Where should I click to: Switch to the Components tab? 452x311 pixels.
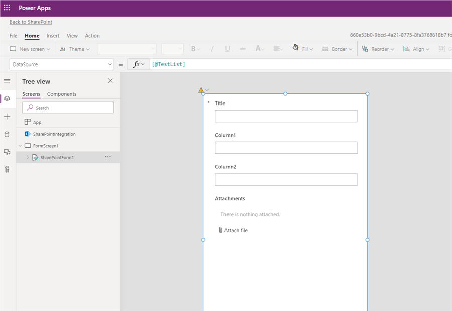point(62,94)
